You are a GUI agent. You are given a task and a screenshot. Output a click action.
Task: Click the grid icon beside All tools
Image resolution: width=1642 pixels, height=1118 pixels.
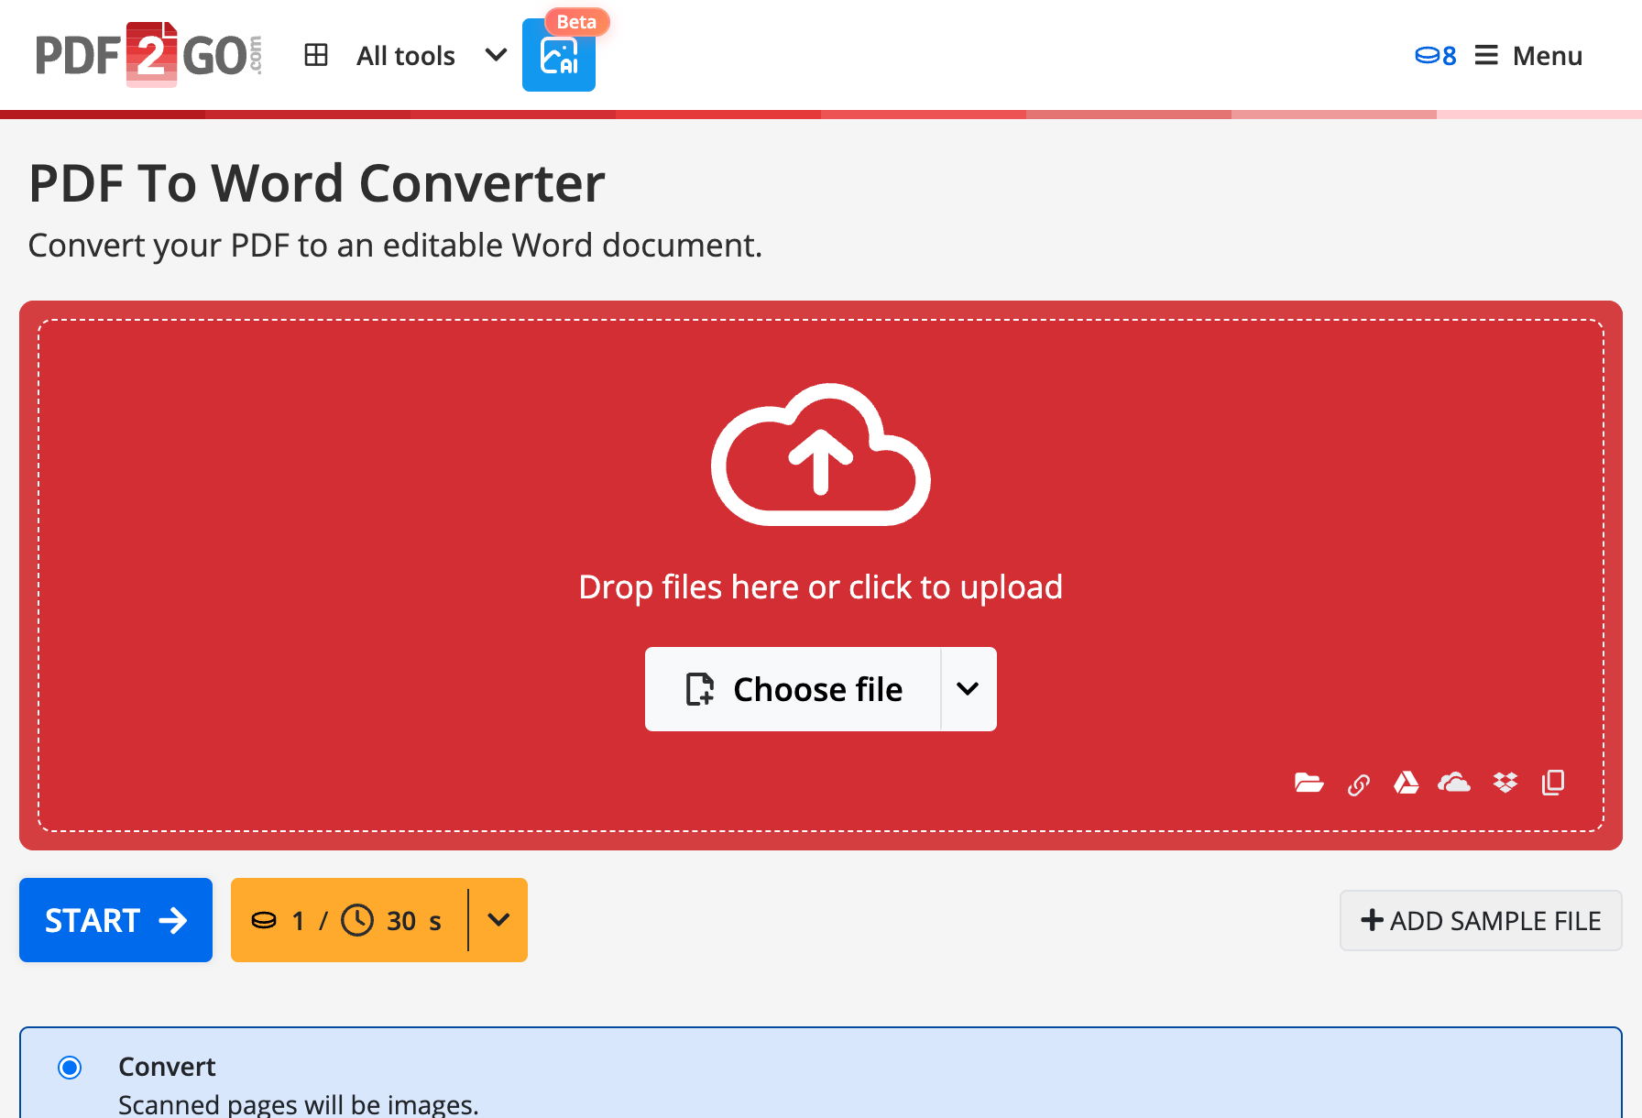point(316,55)
